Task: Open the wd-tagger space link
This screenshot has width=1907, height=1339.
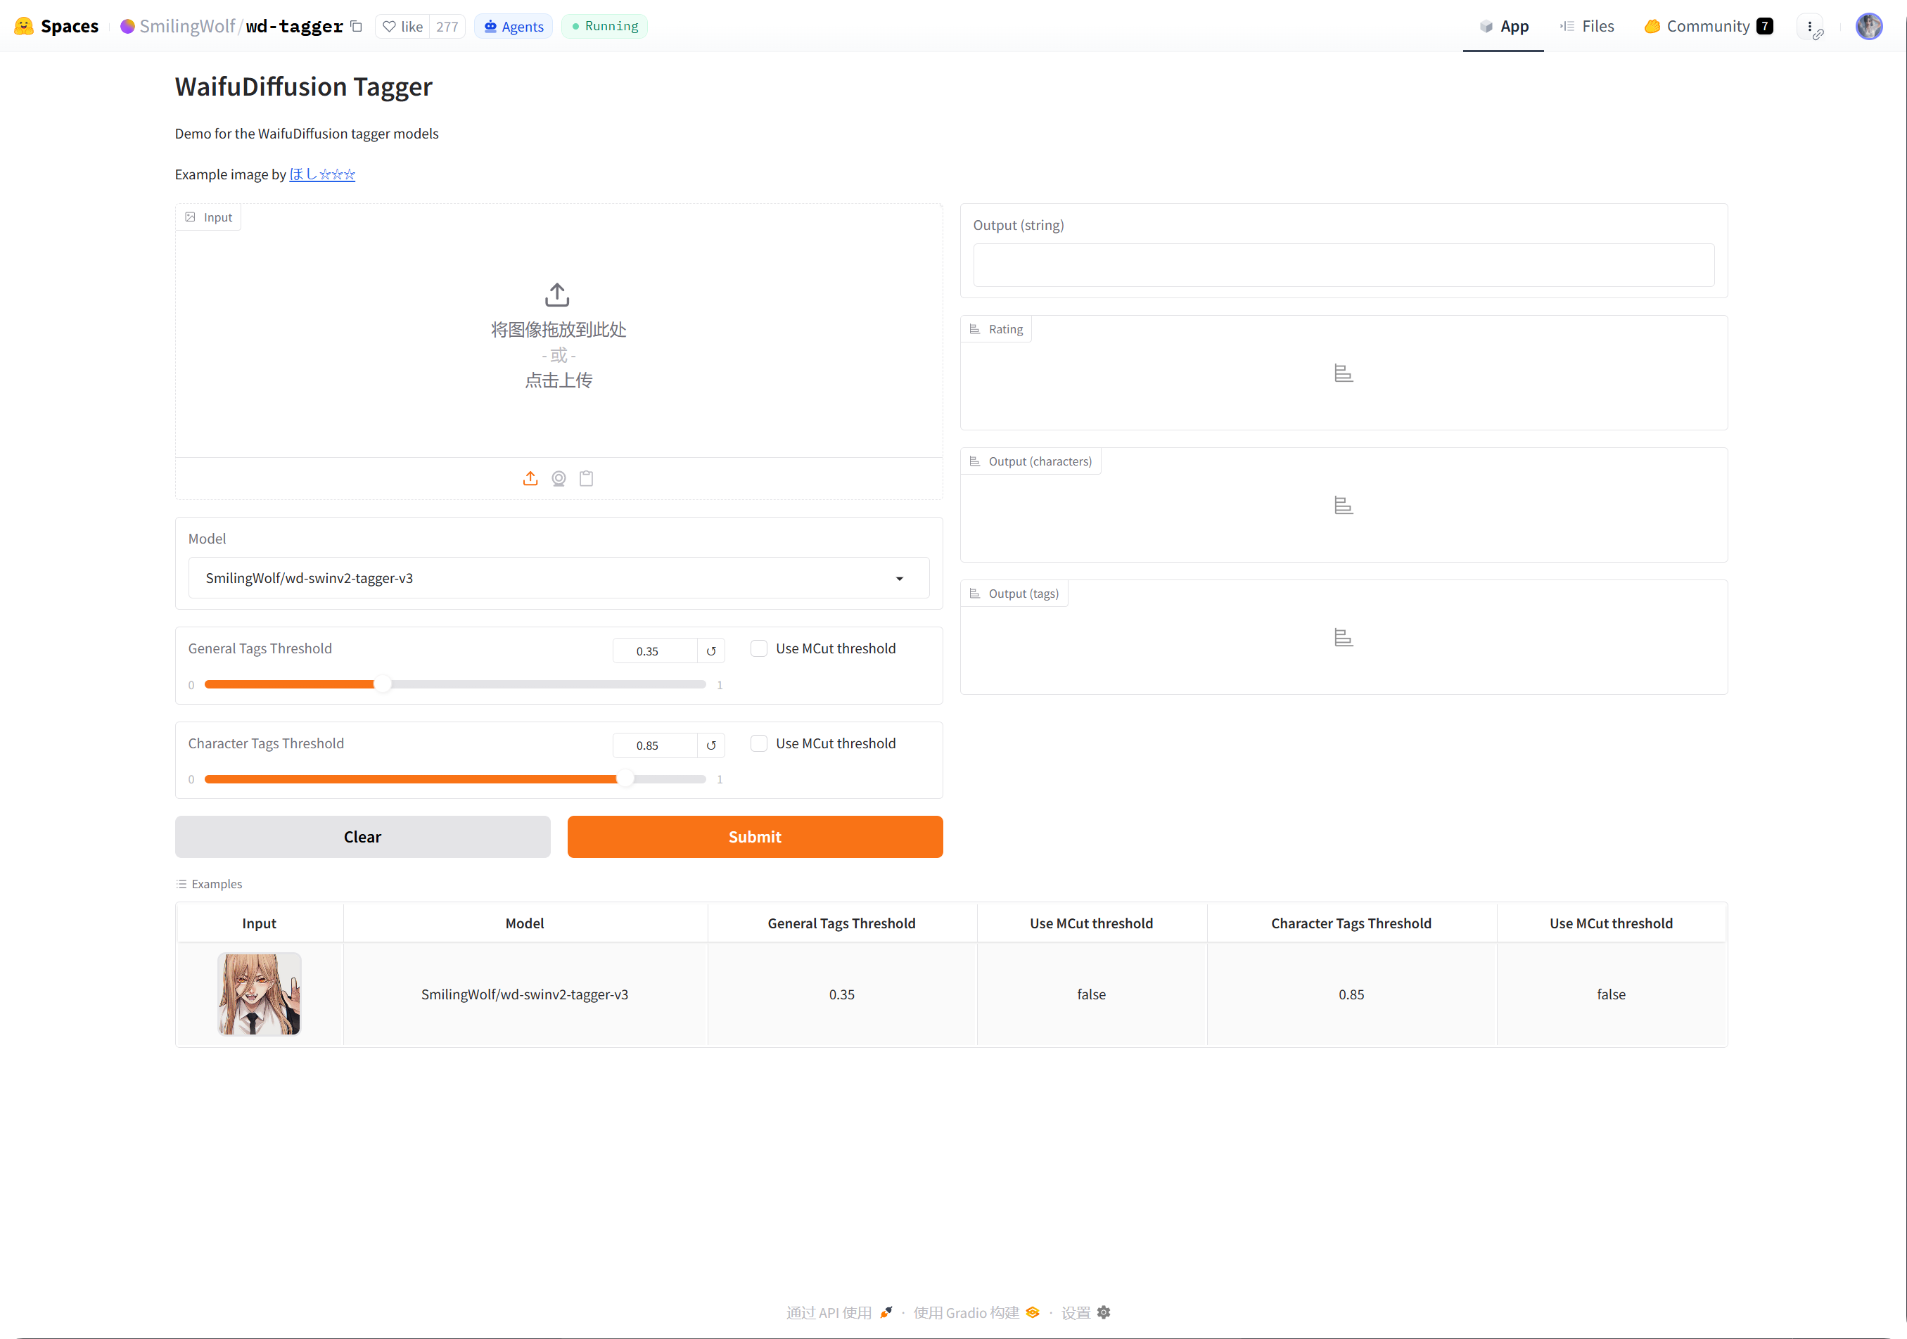Action: coord(294,27)
